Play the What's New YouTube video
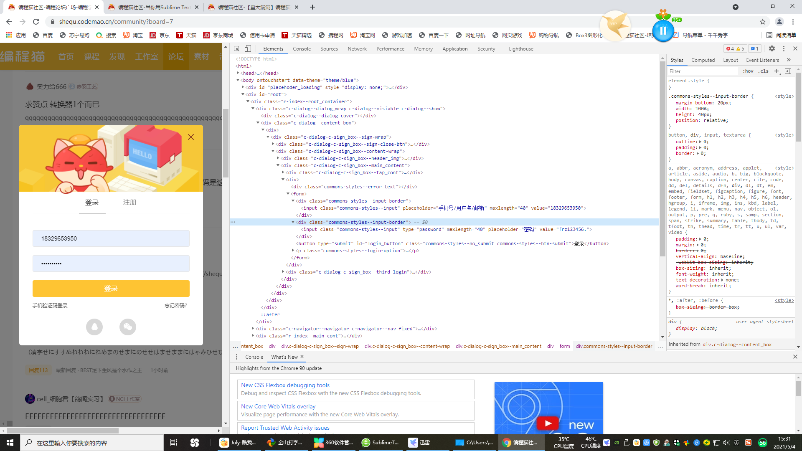Image resolution: width=802 pixels, height=451 pixels. coord(548,423)
